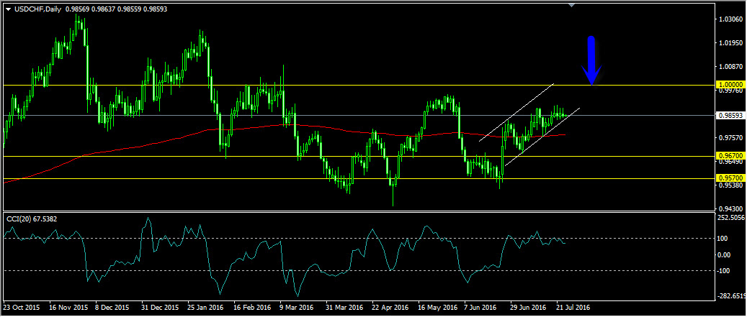Select the yellow 1.00000 price label
Viewport: 747px width, 317px height.
pos(730,85)
